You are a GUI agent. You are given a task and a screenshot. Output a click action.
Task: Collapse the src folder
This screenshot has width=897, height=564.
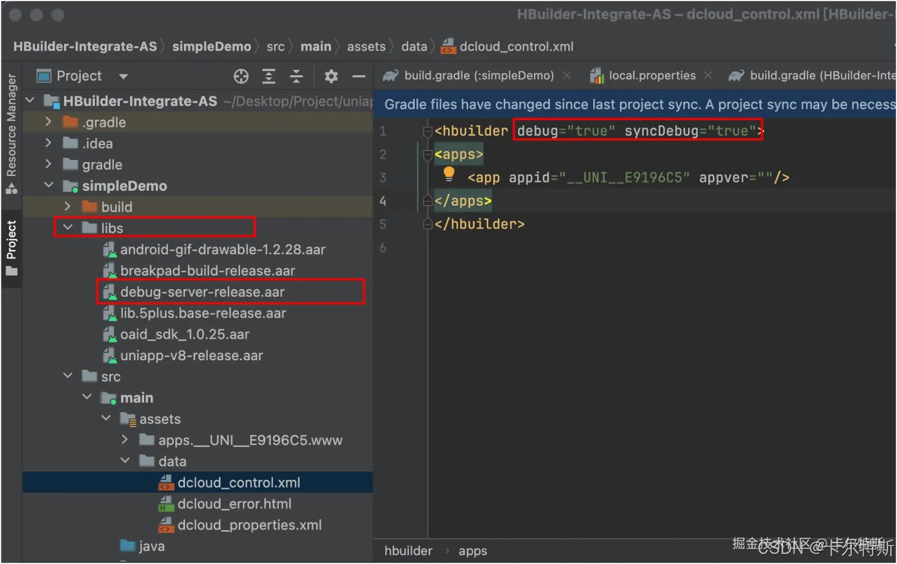(x=68, y=376)
